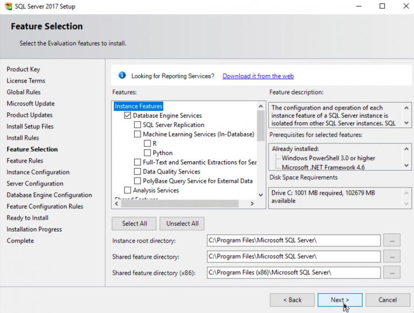The height and width of the screenshot is (313, 414).
Task: Click the Unselect All button
Action: click(182, 224)
